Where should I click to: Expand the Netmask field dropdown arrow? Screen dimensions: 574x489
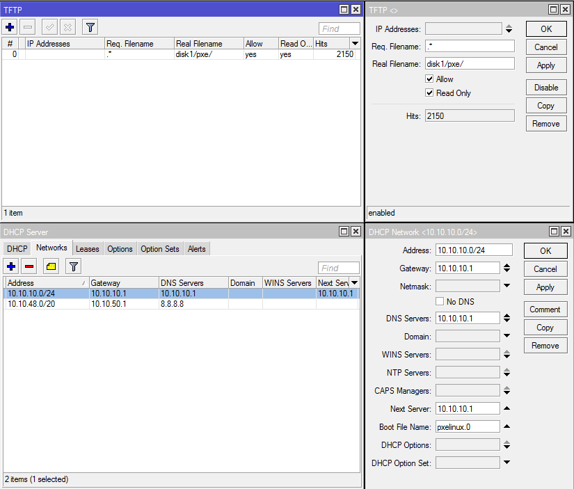click(x=507, y=286)
